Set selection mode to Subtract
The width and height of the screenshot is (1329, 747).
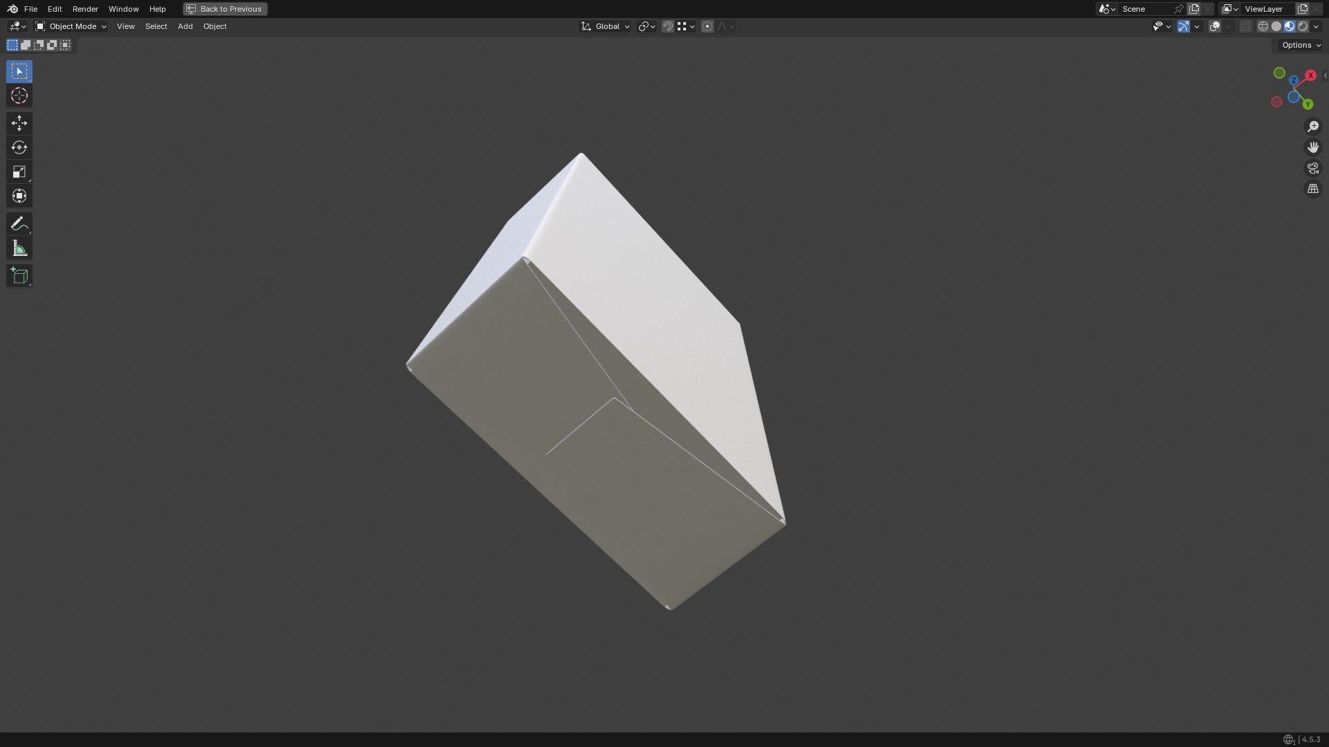pos(39,45)
